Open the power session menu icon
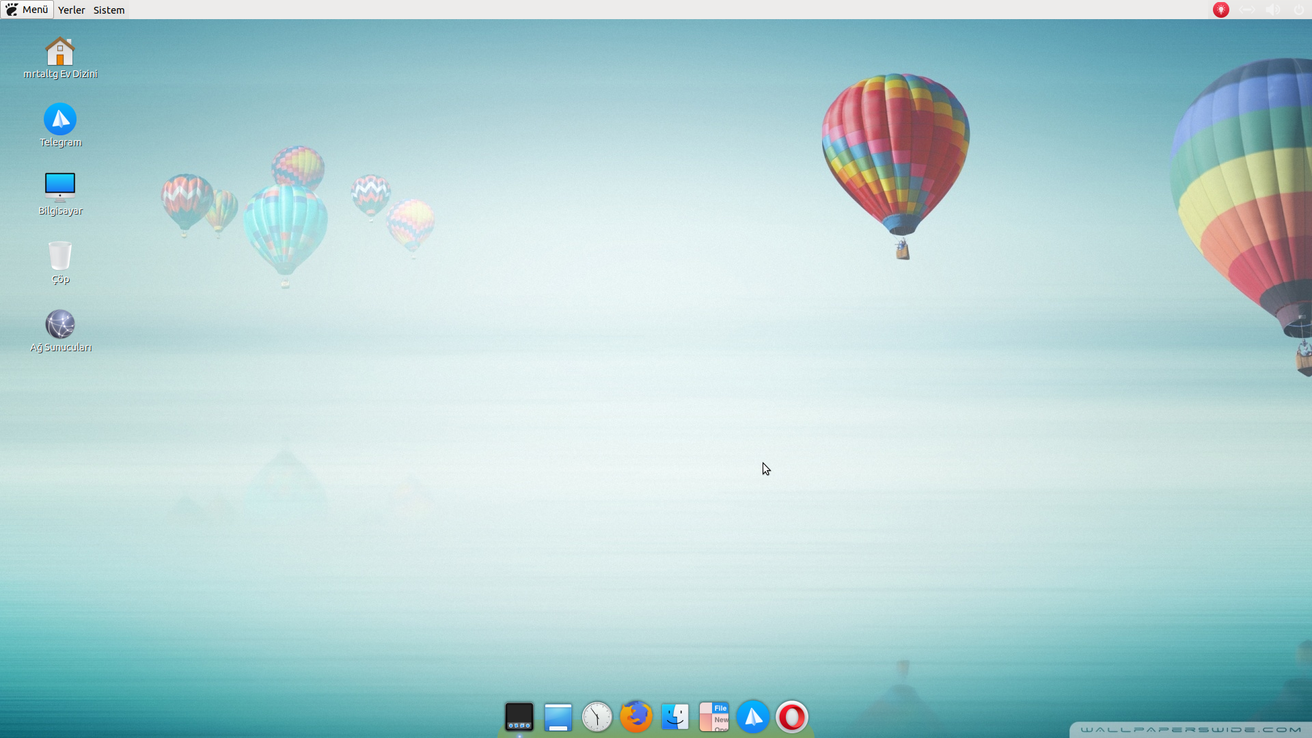 pos(1298,10)
